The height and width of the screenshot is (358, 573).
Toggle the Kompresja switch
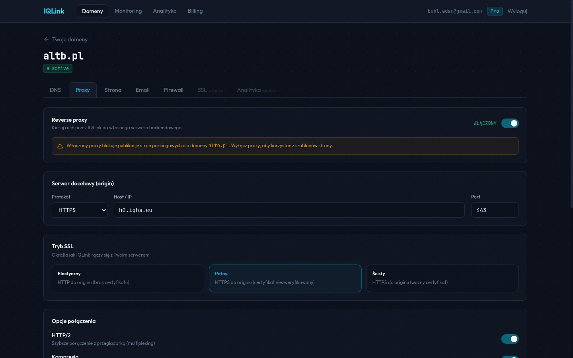[510, 356]
